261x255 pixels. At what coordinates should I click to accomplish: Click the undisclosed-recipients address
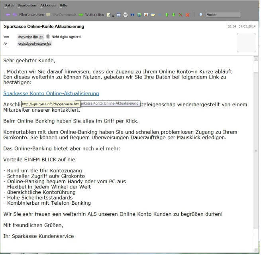pyautogui.click(x=35, y=43)
